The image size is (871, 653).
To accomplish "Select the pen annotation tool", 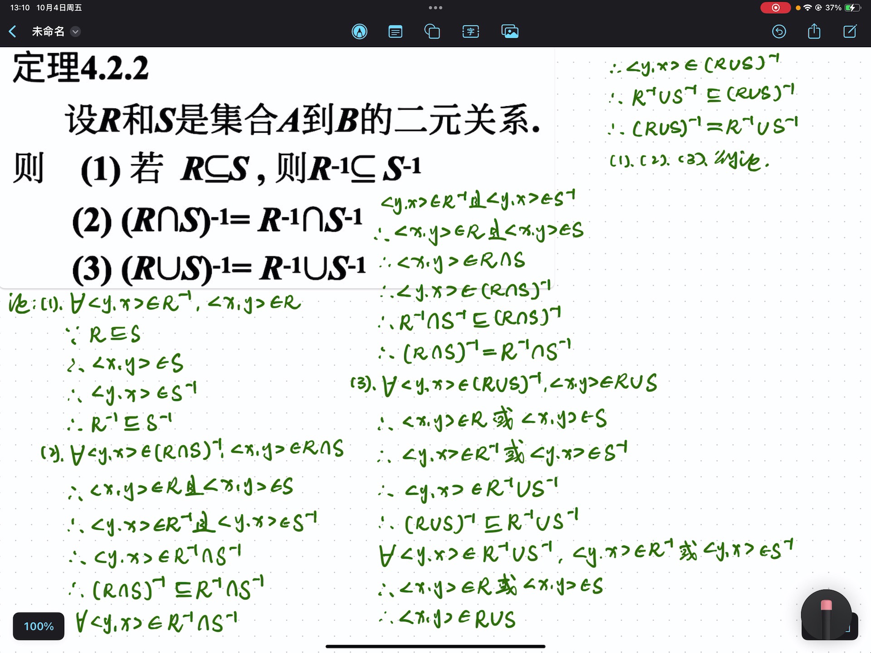I will pos(359,31).
